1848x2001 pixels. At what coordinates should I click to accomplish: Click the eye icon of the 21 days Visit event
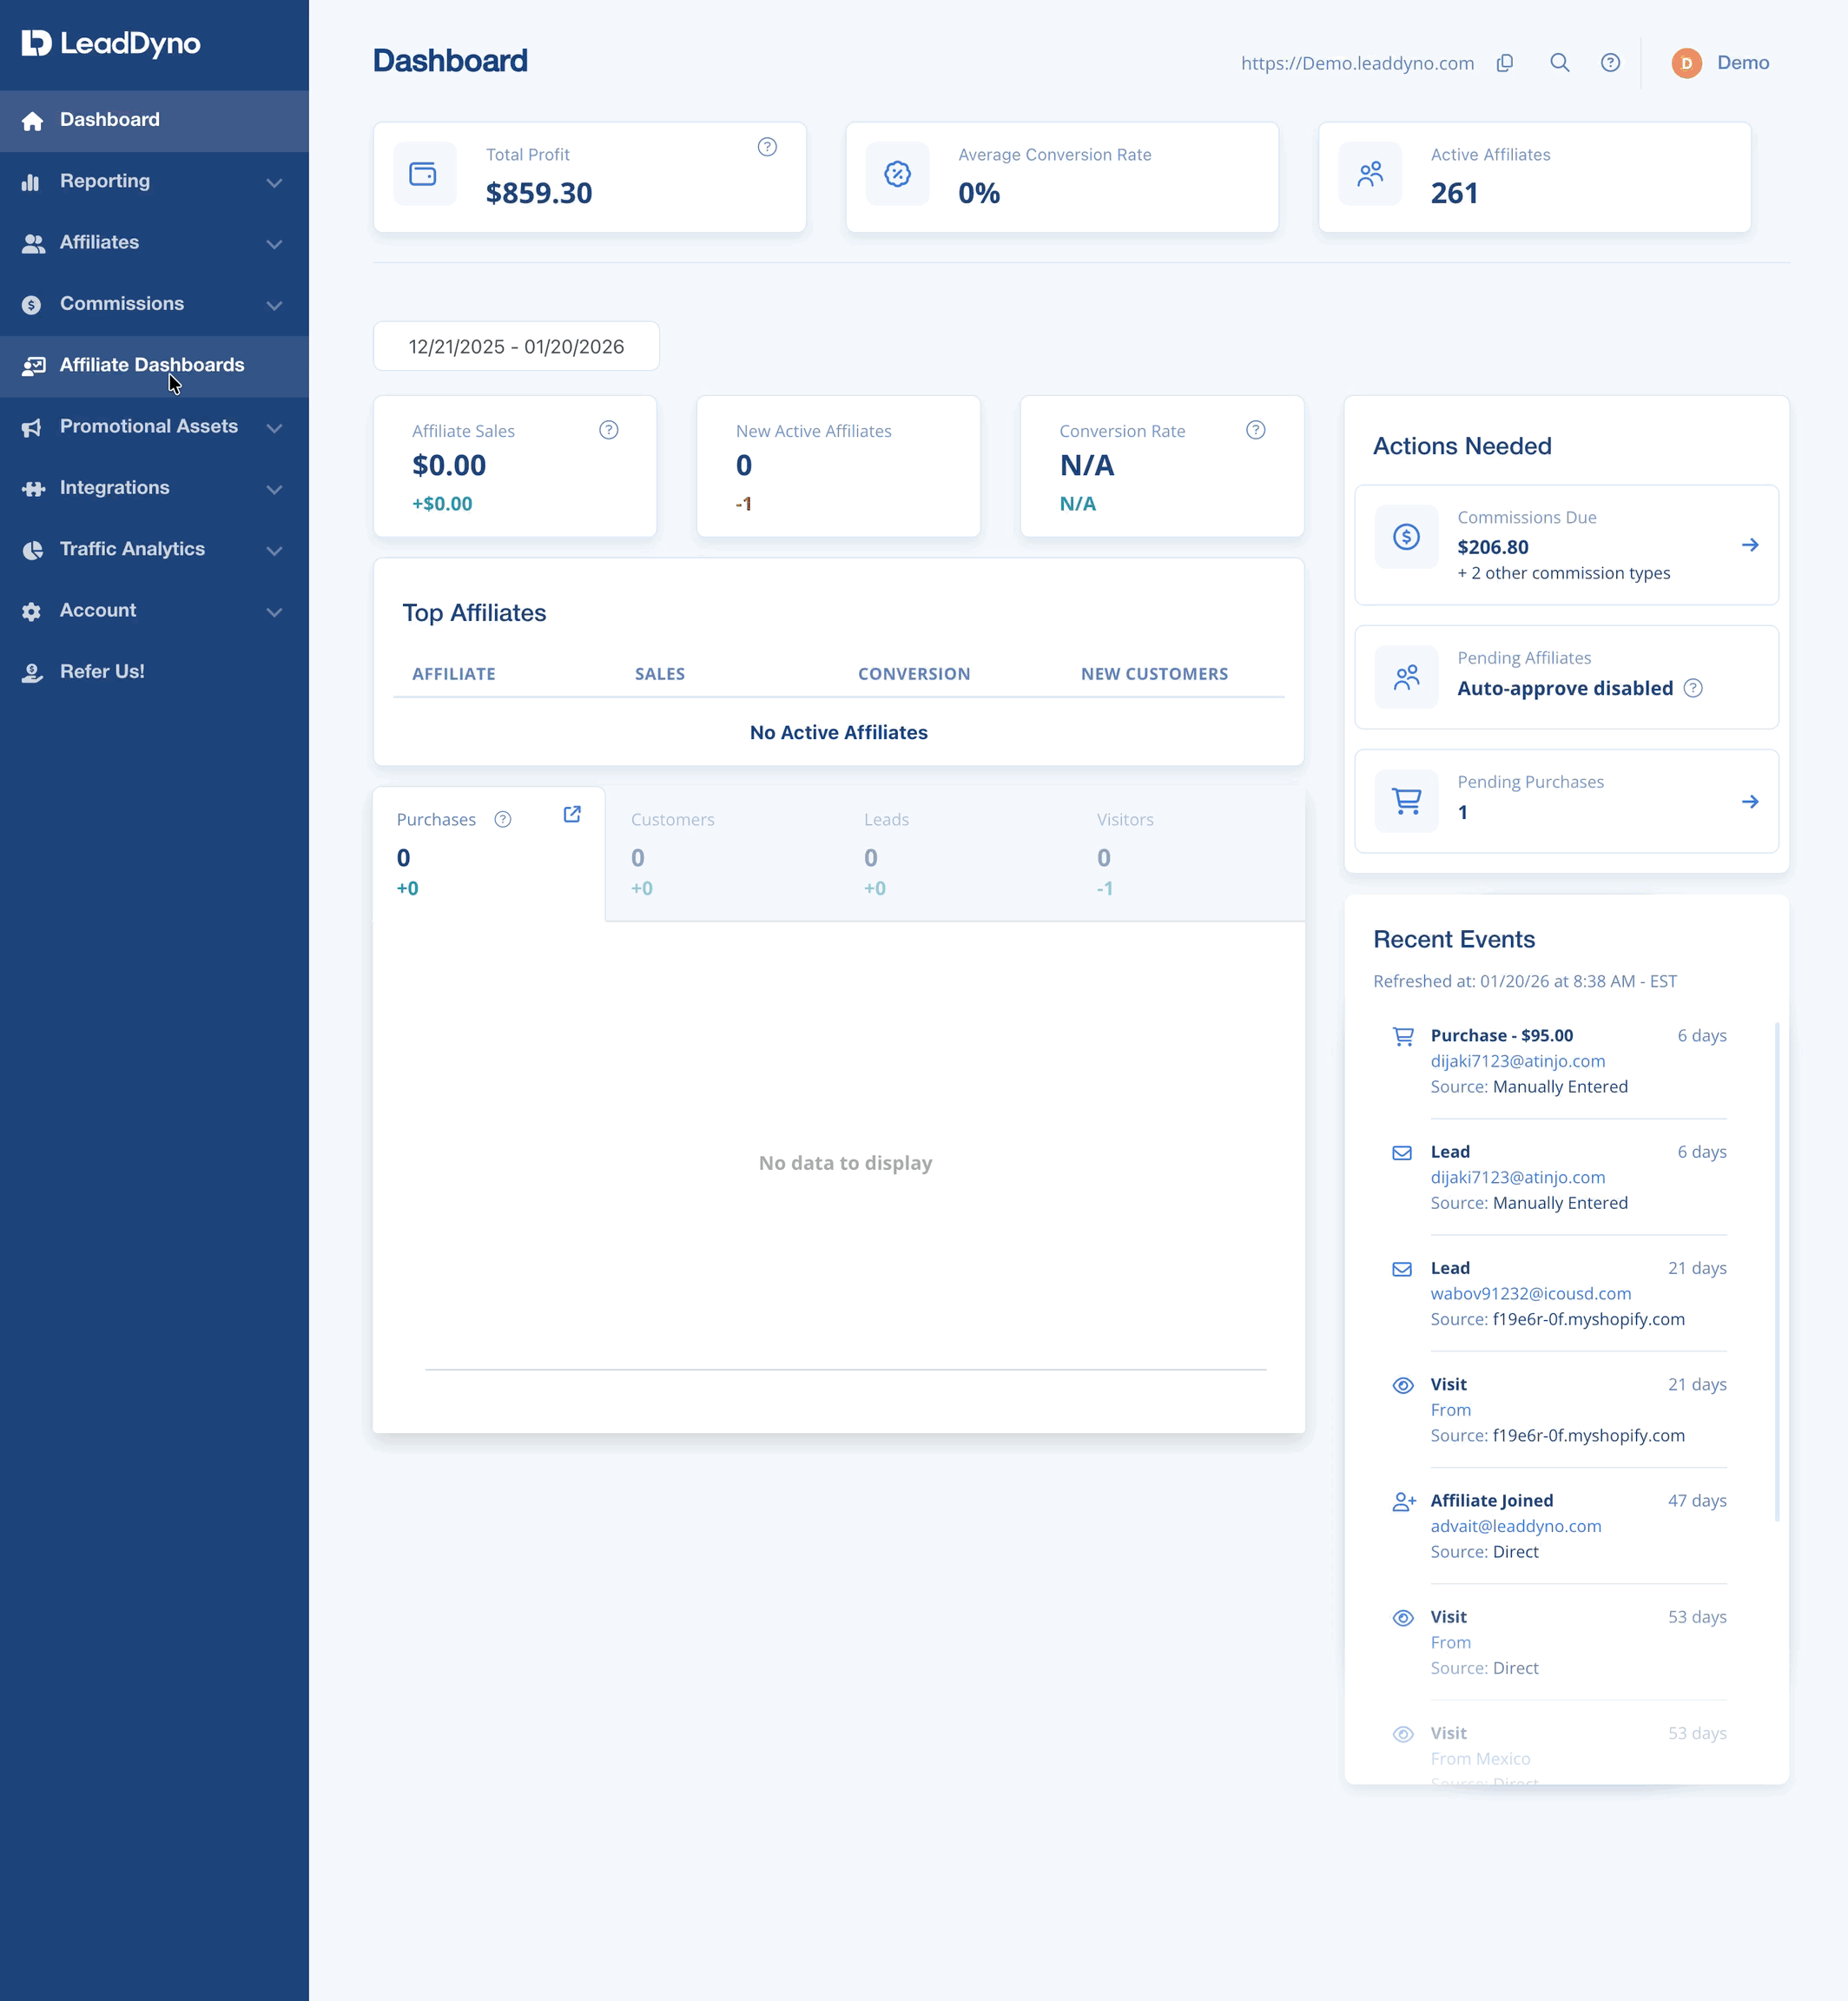click(1403, 1385)
